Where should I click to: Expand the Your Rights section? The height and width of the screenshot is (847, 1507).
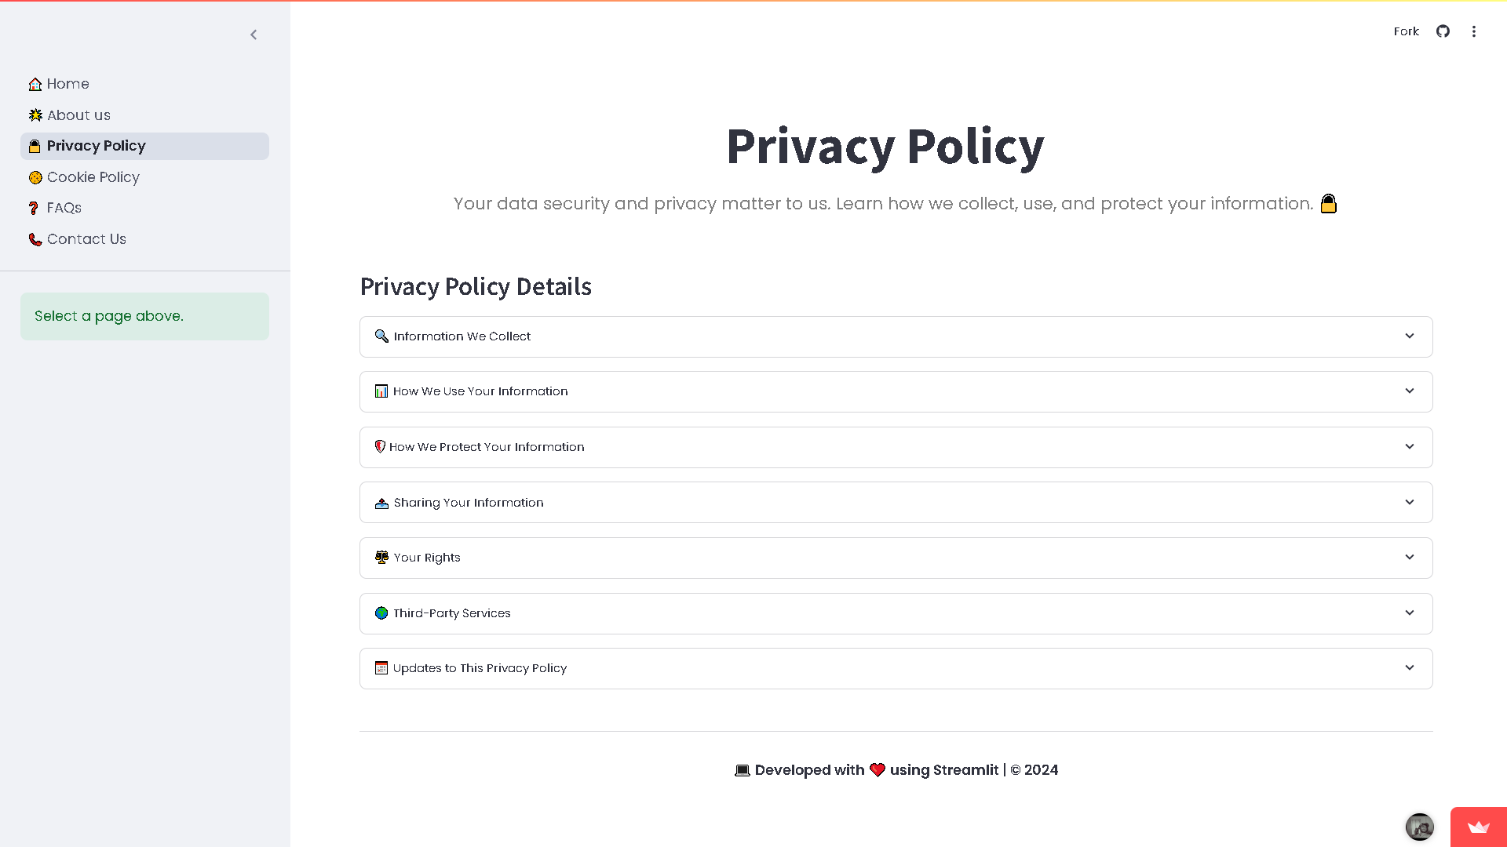(x=896, y=558)
